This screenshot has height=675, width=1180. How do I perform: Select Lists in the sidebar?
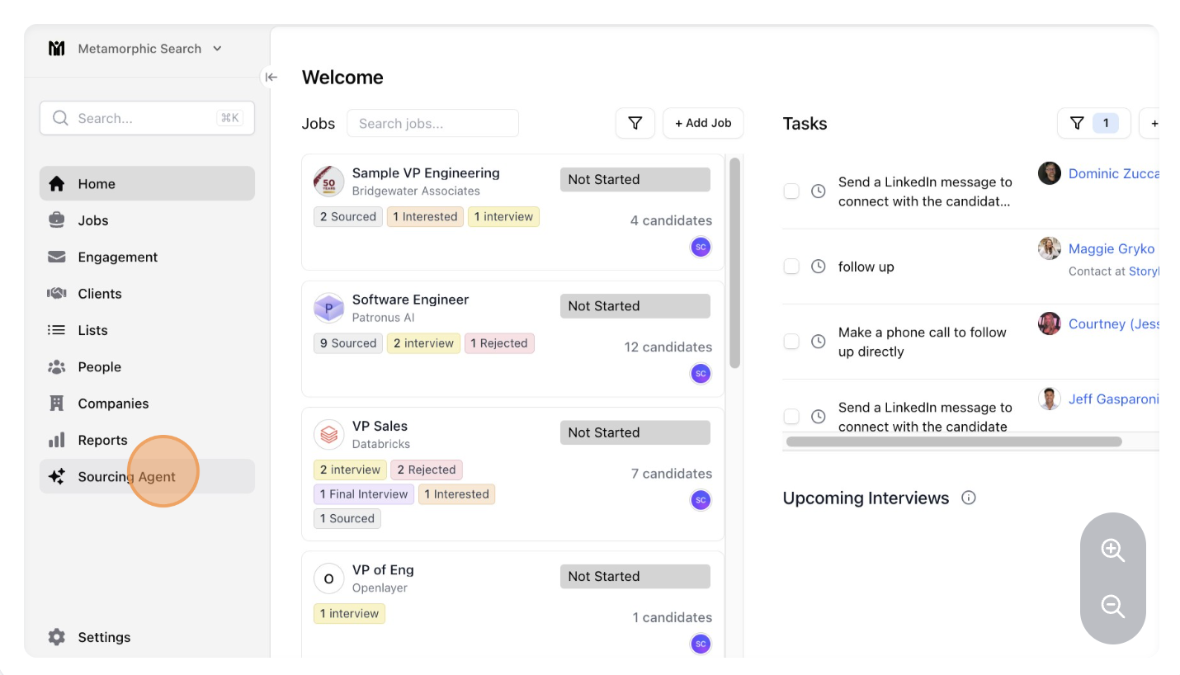[x=147, y=330]
